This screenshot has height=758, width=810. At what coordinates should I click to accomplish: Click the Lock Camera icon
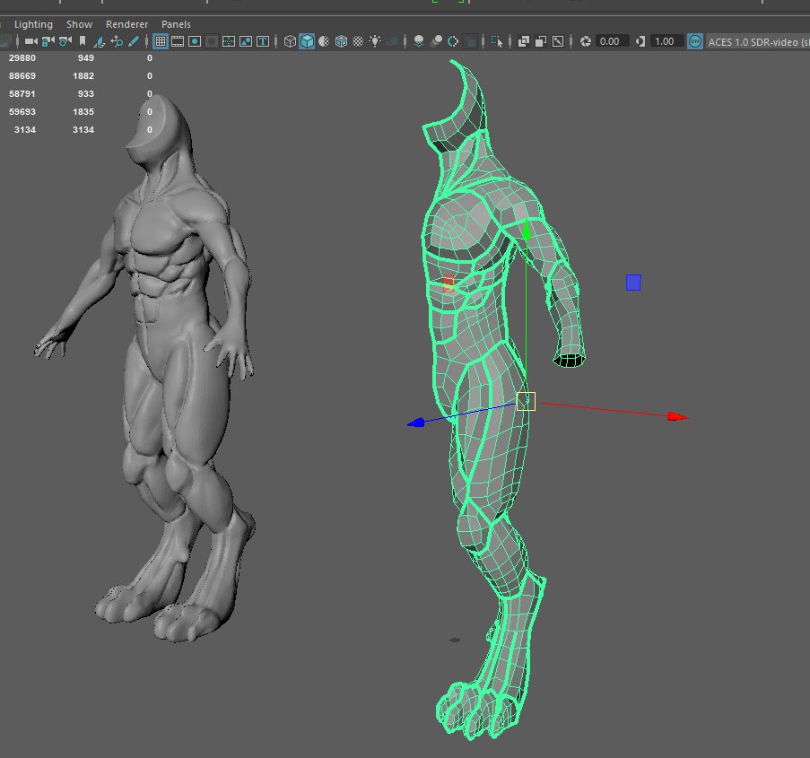48,41
